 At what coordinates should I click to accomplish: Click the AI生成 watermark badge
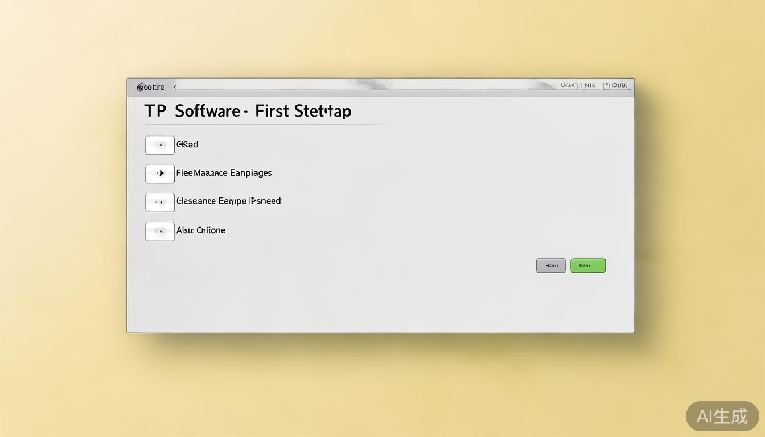pyautogui.click(x=722, y=416)
